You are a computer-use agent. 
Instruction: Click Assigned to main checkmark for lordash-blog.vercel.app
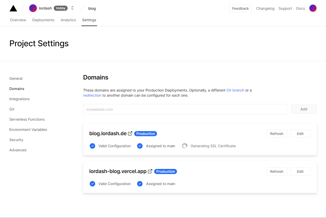pos(140,184)
